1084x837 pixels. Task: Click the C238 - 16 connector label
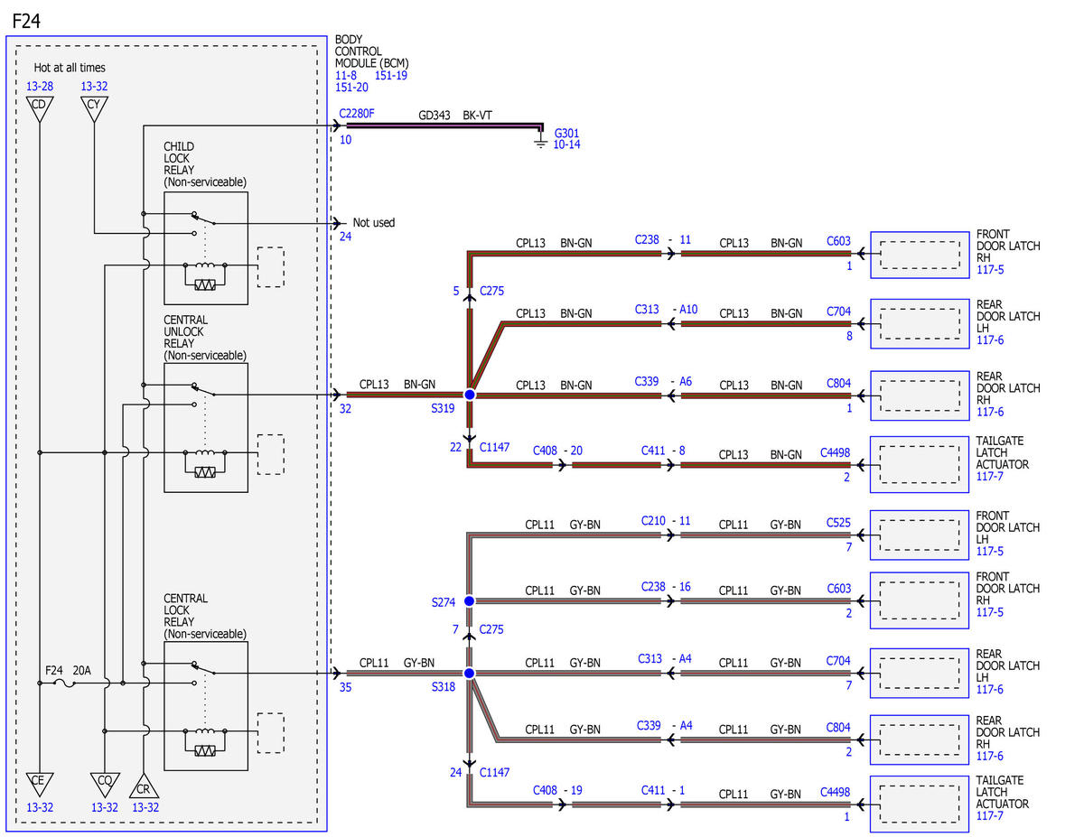pos(666,587)
